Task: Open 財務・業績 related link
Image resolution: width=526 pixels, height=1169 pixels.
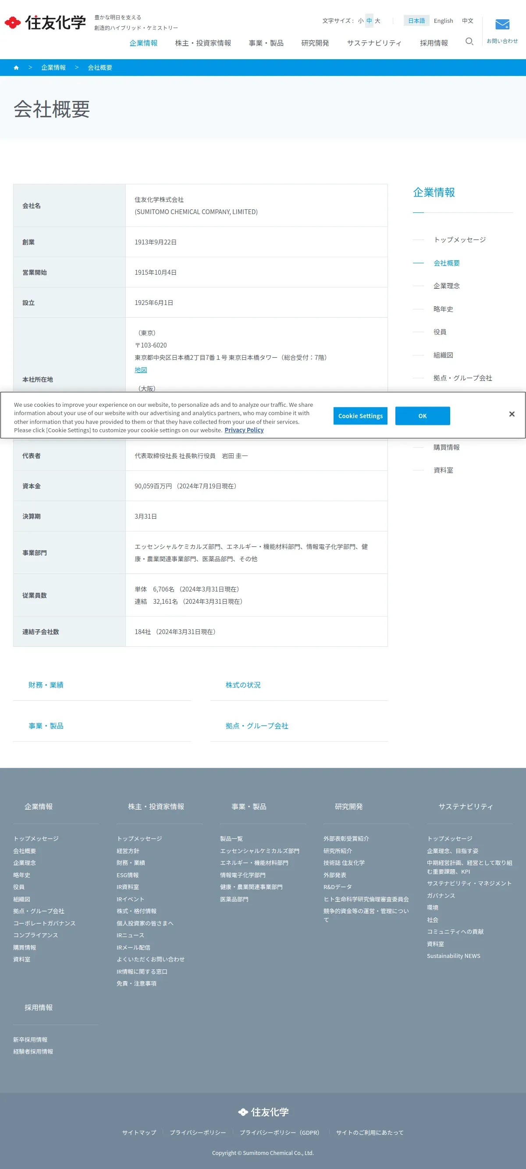Action: click(46, 685)
